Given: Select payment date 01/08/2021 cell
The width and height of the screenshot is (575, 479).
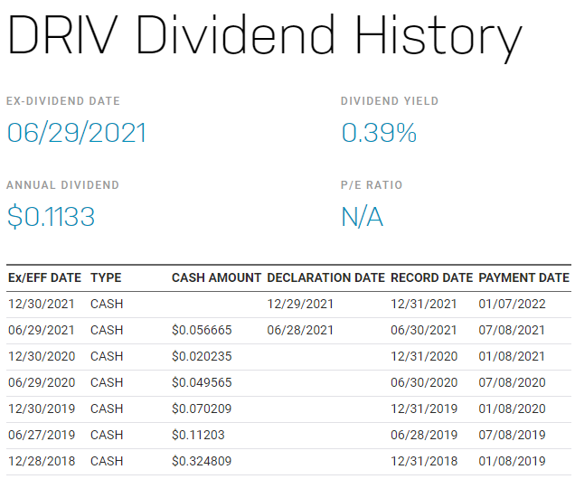Looking at the screenshot, I should [x=512, y=357].
